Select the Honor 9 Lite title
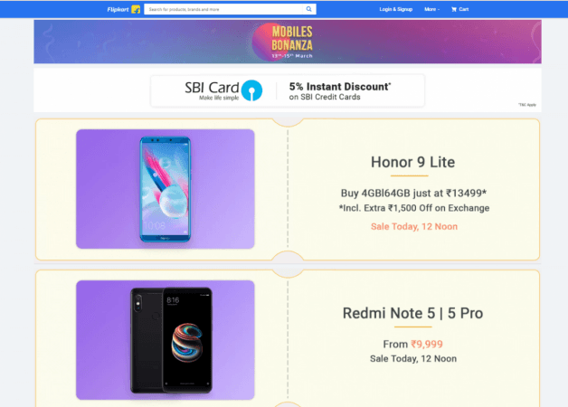Viewport: 568px width, 407px height. pos(412,162)
